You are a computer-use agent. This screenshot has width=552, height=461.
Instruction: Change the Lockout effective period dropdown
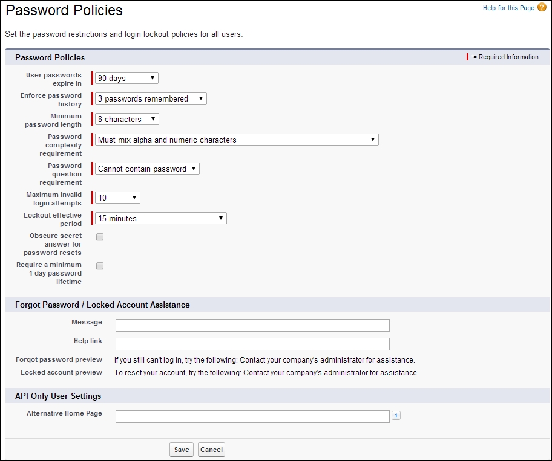[x=161, y=218]
